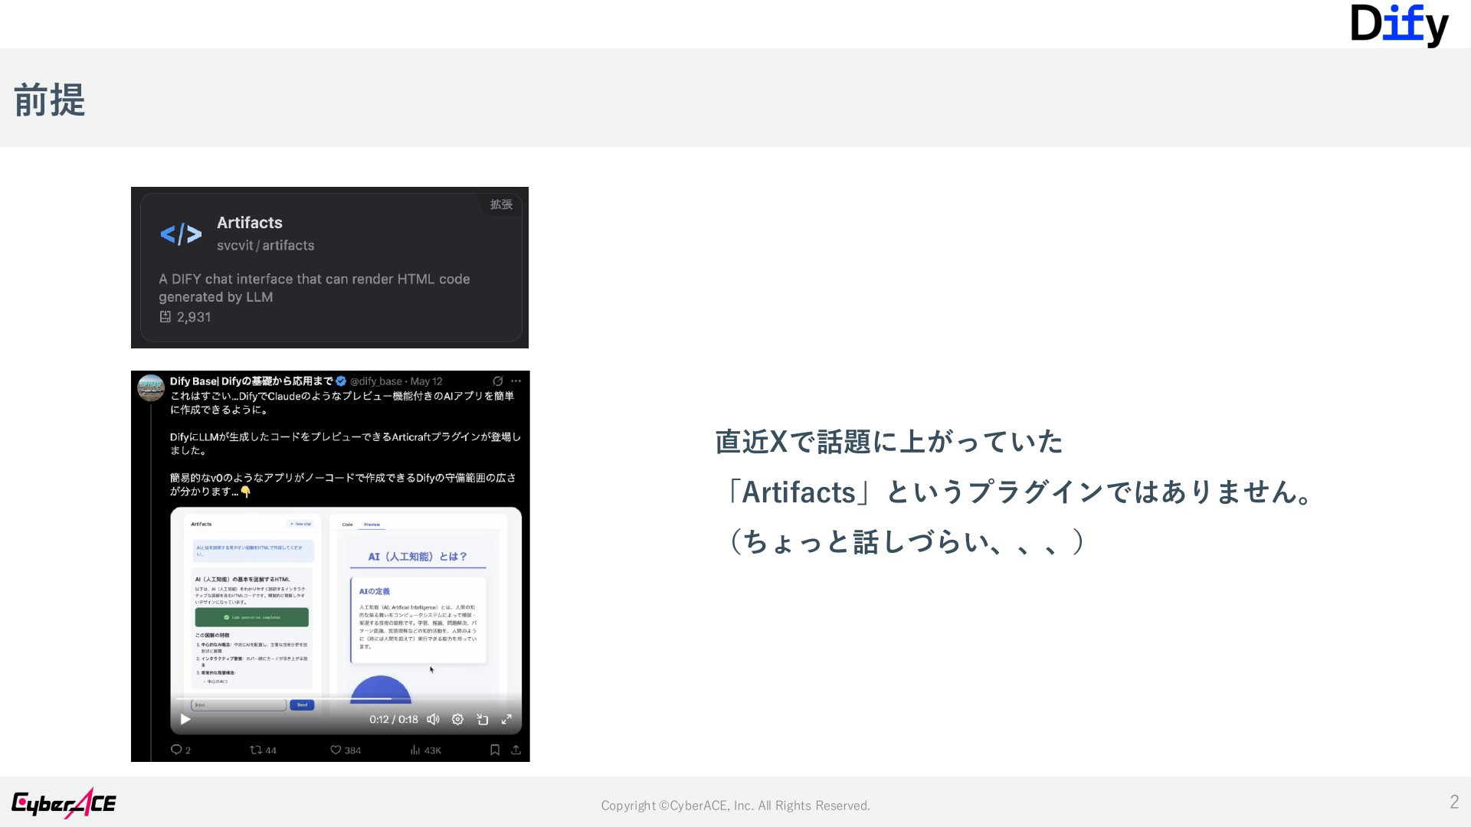Click New chat in the video preview

click(x=300, y=525)
